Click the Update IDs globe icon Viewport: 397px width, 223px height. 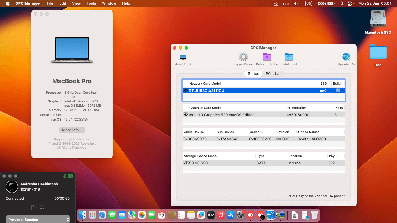click(x=346, y=57)
